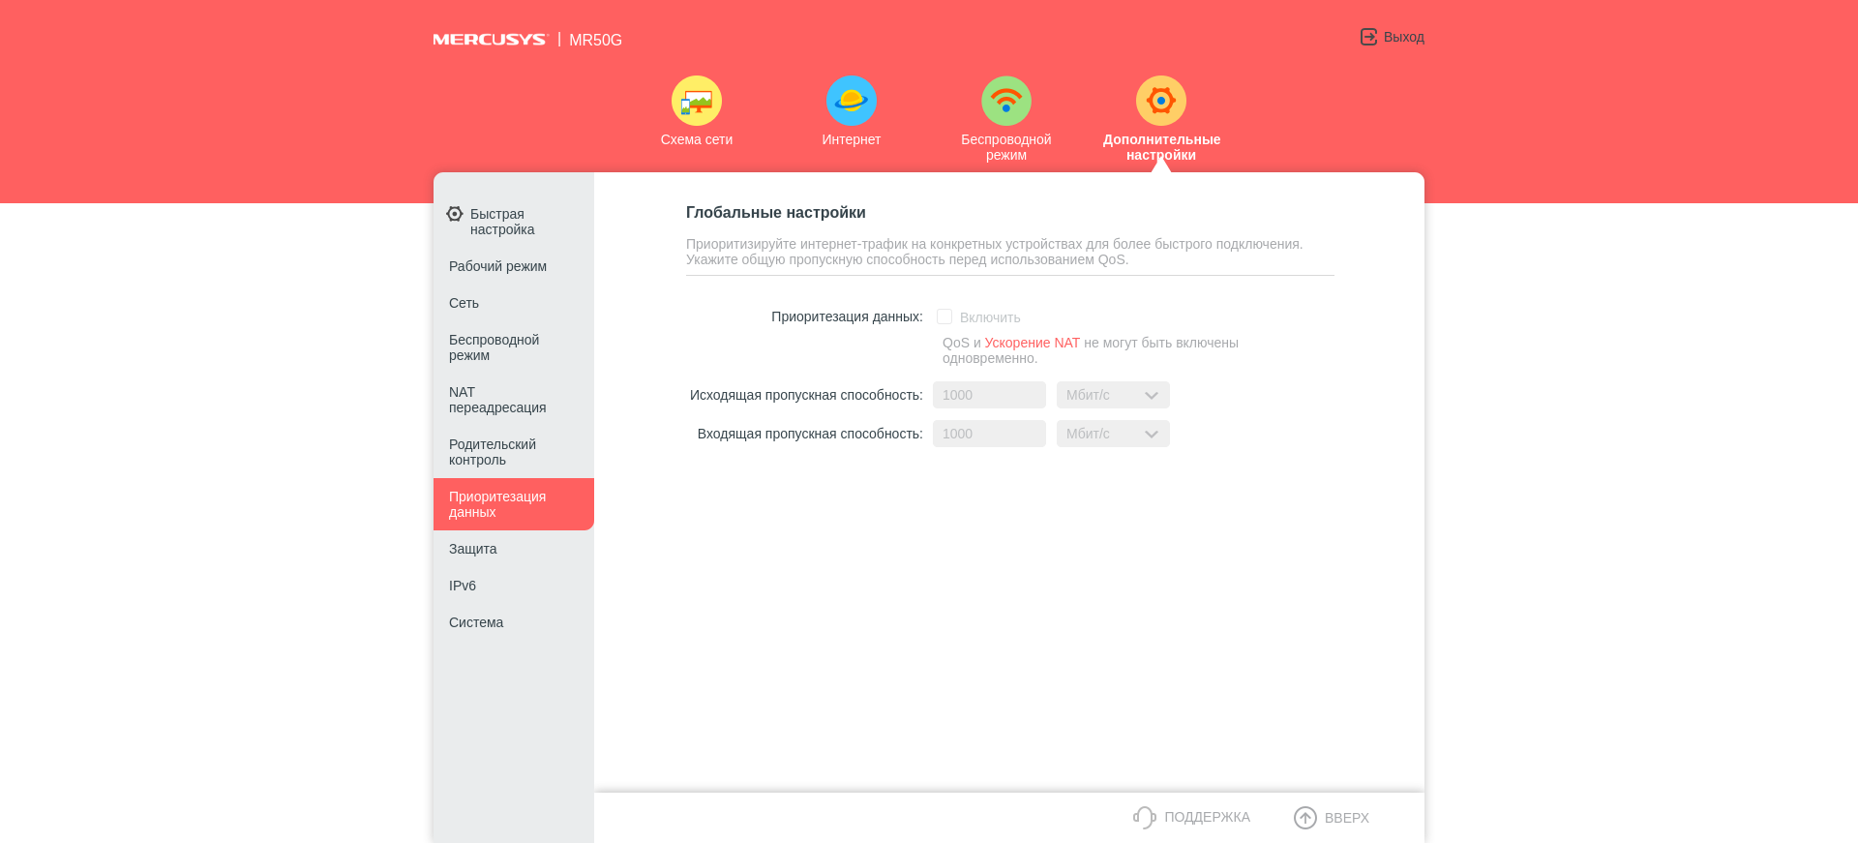This screenshot has height=843, width=1858.
Task: Select Защита in the sidebar
Action: [x=472, y=549]
